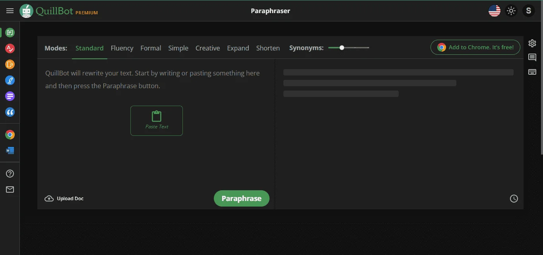
Task: Click the page vertical scrollbar
Action: tap(541, 77)
